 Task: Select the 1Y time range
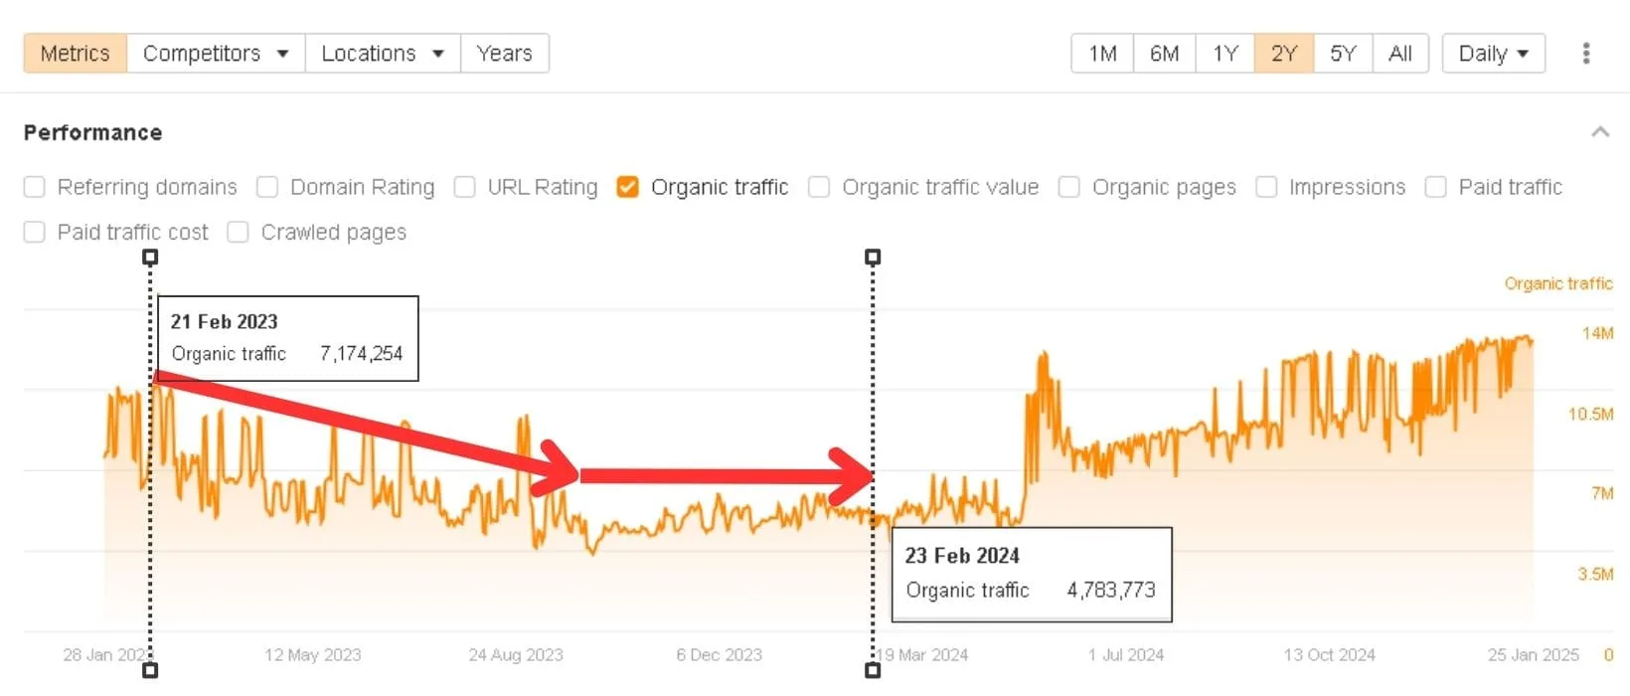coord(1224,54)
